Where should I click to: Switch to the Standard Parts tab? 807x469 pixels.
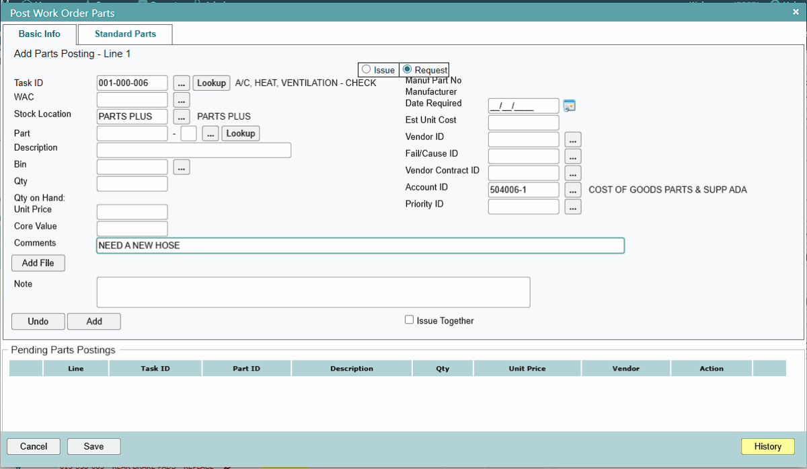pyautogui.click(x=125, y=34)
